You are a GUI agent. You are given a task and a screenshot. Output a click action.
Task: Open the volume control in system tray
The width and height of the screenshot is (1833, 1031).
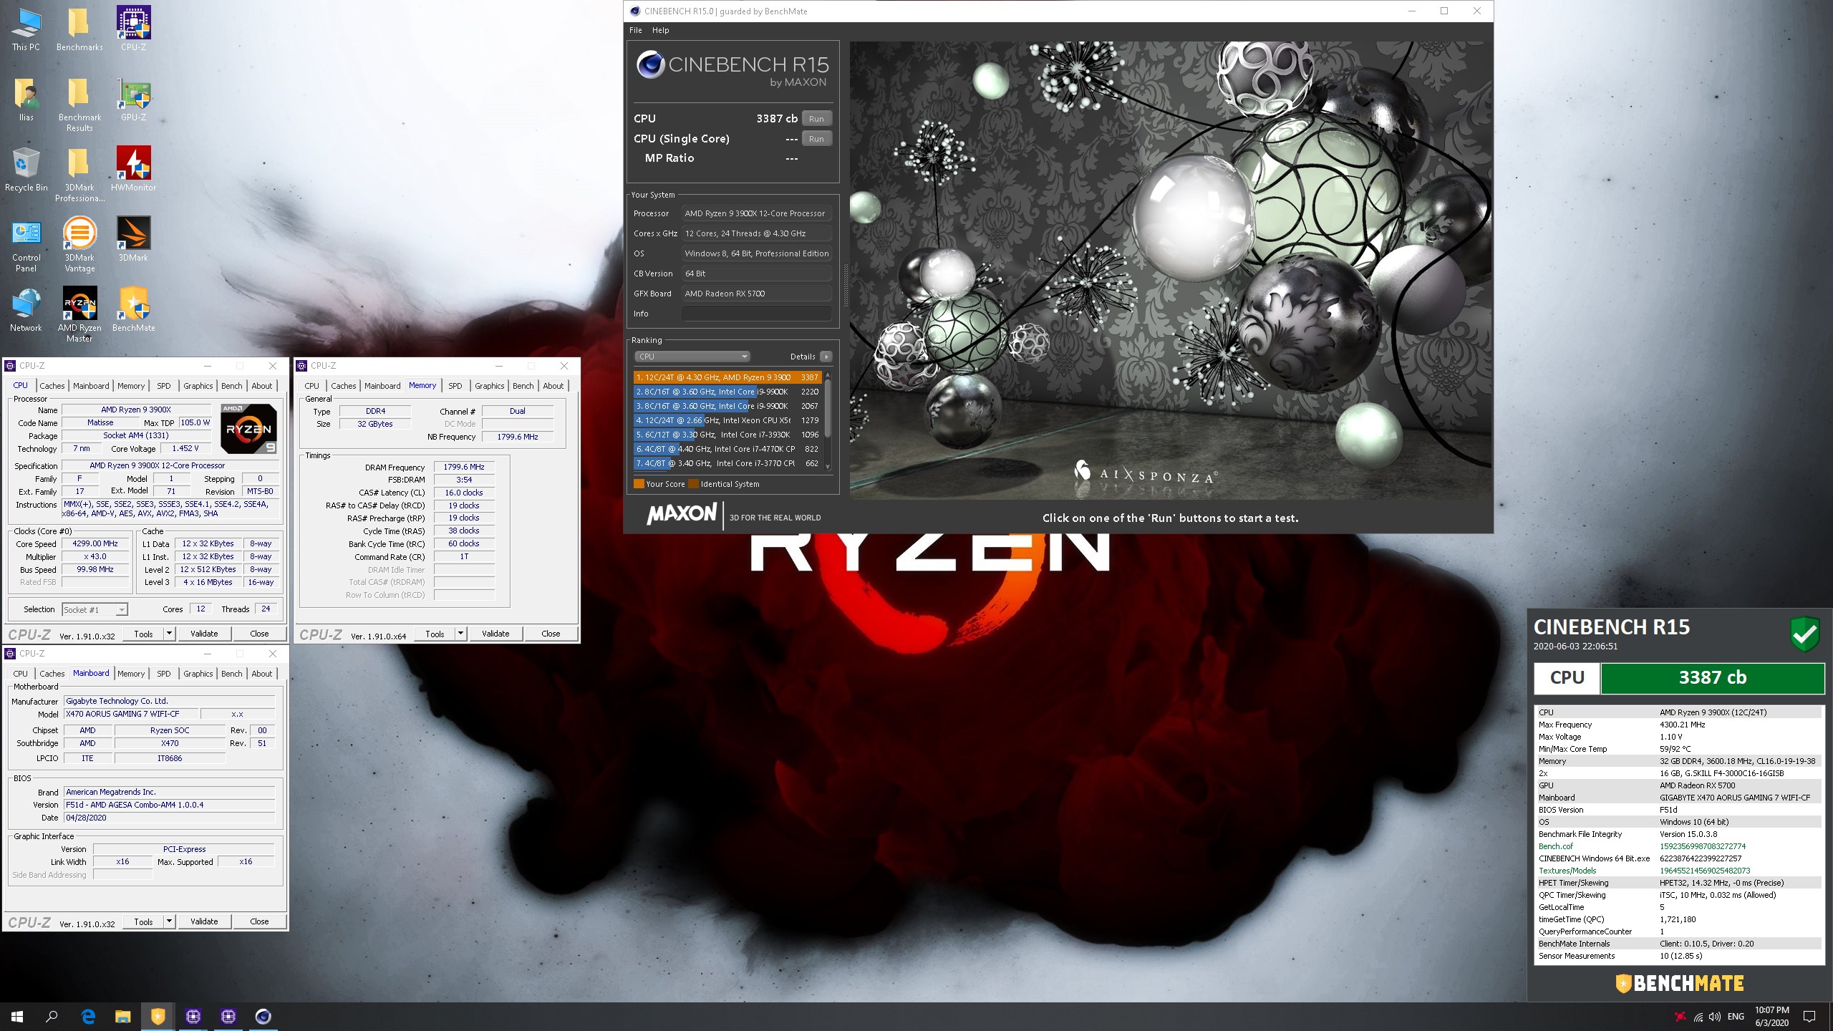[1714, 1017]
